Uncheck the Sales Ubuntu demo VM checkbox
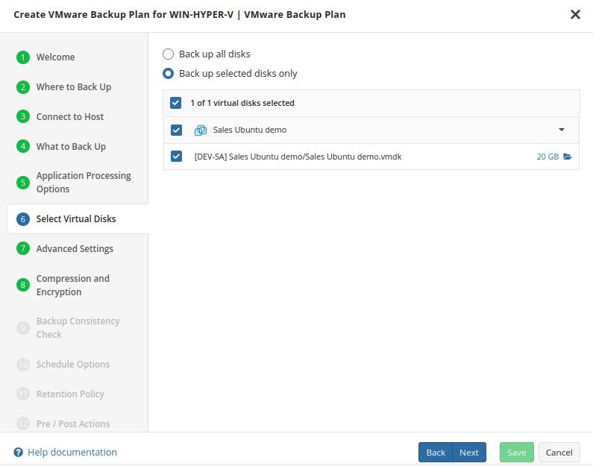This screenshot has width=593, height=466. point(177,130)
